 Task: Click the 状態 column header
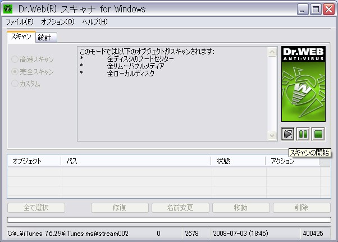(x=238, y=161)
